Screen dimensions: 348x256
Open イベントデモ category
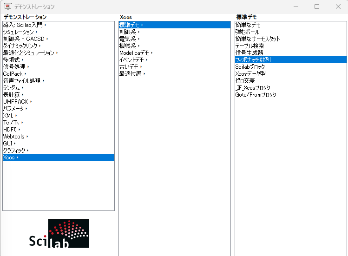click(x=175, y=60)
